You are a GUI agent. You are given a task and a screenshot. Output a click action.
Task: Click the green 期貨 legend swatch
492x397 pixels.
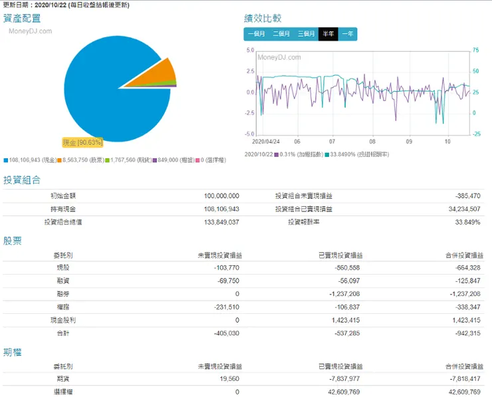click(x=107, y=160)
